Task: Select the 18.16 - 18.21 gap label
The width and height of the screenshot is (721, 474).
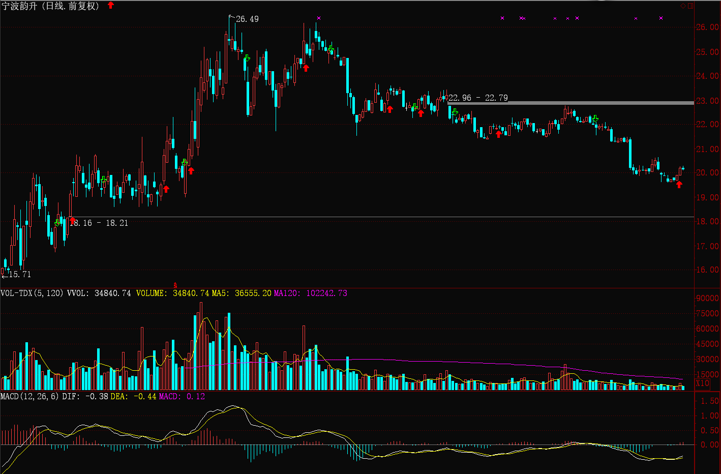Action: tap(99, 223)
